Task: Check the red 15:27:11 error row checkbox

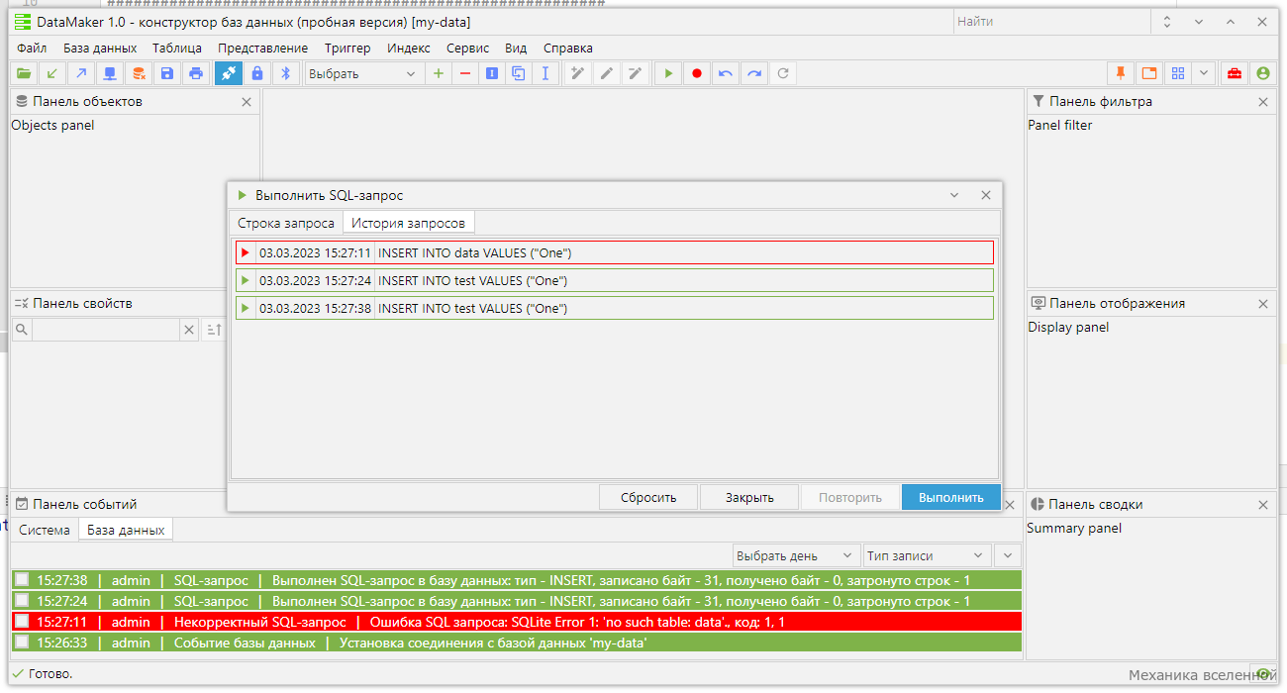Action: click(x=22, y=622)
